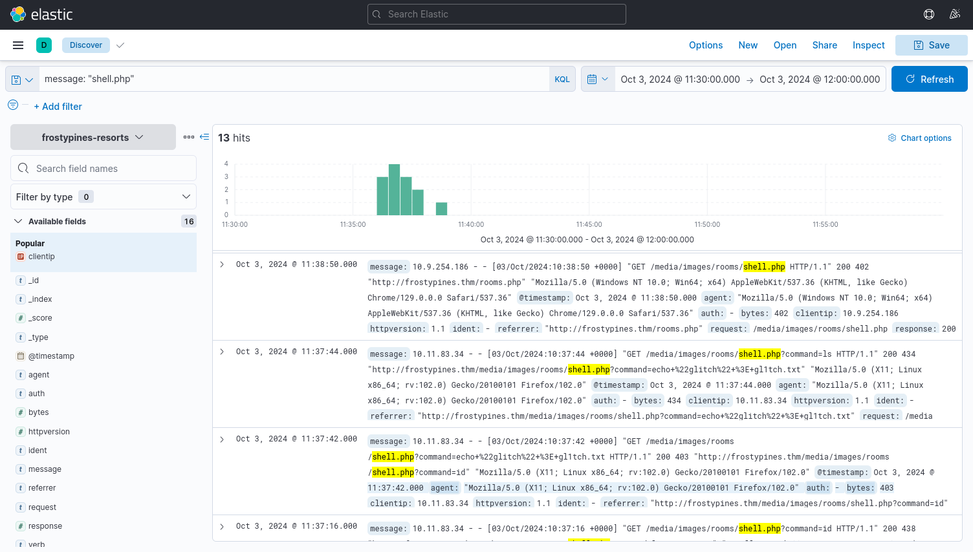Collapse the Available fields section
Screen dimensions: 973x552
coord(18,221)
